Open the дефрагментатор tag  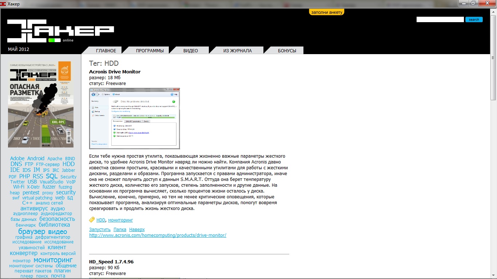pyautogui.click(x=53, y=237)
